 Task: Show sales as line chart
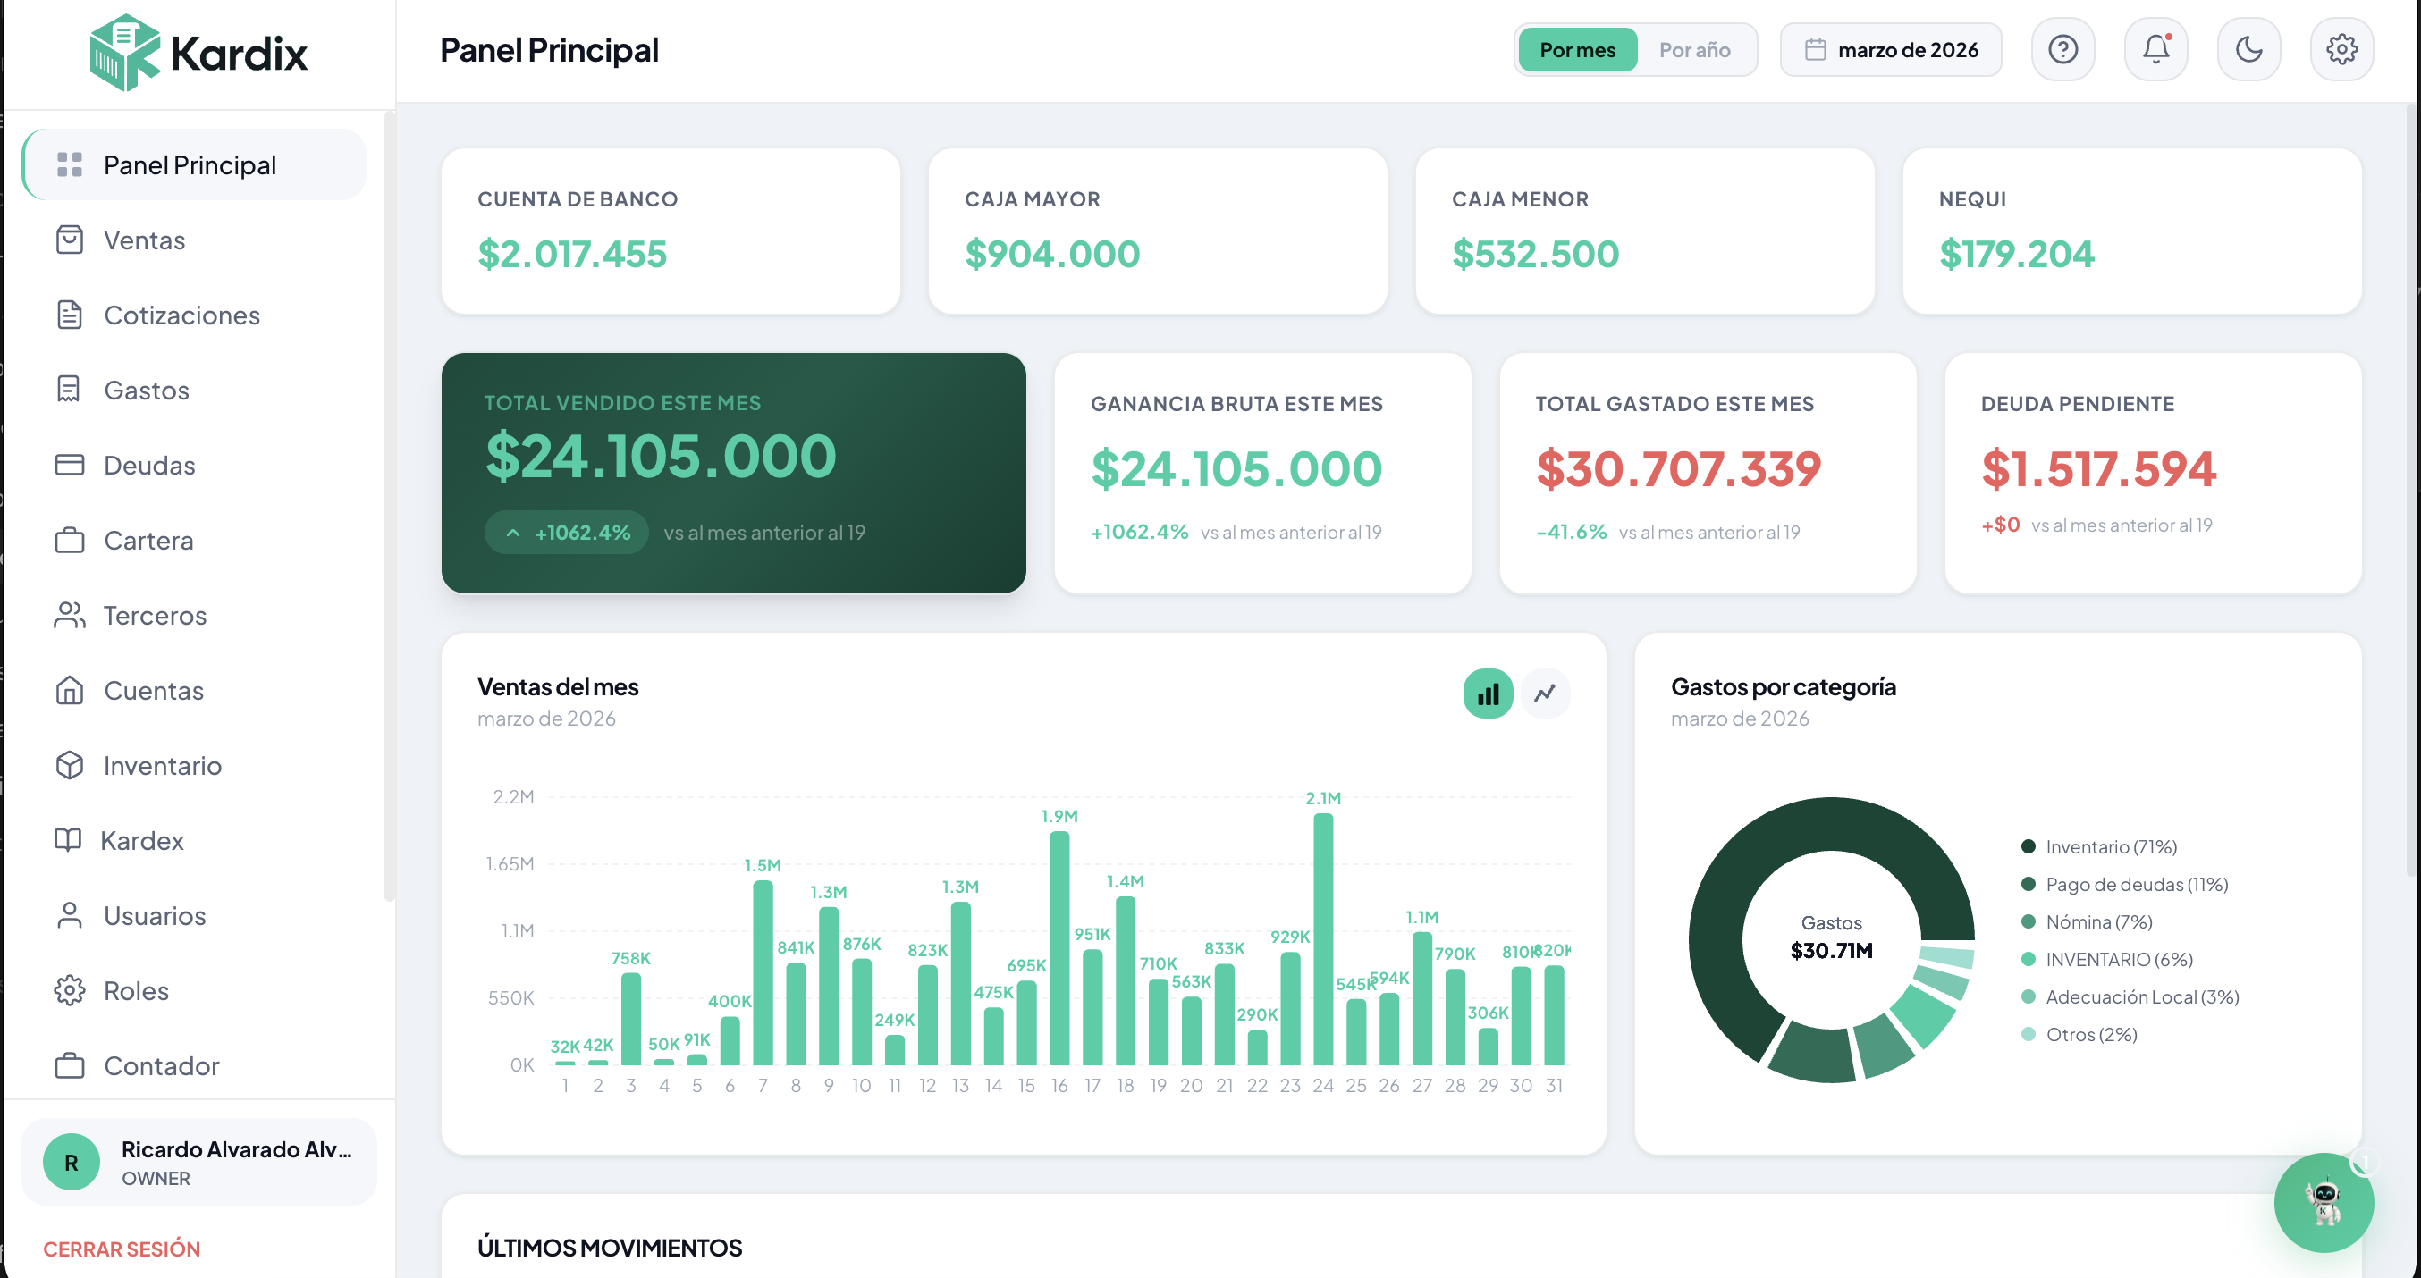1544,694
